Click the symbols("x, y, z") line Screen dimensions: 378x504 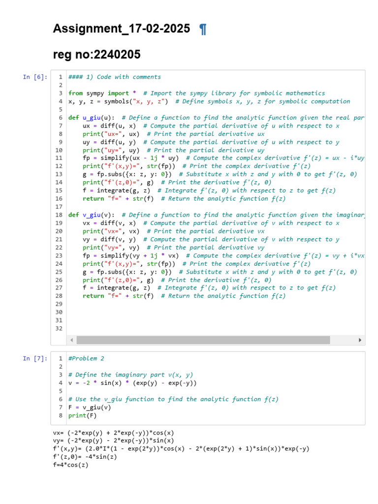209,101
